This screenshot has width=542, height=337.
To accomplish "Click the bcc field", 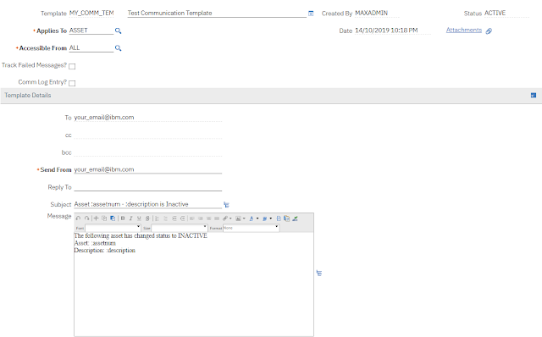I will [x=147, y=152].
